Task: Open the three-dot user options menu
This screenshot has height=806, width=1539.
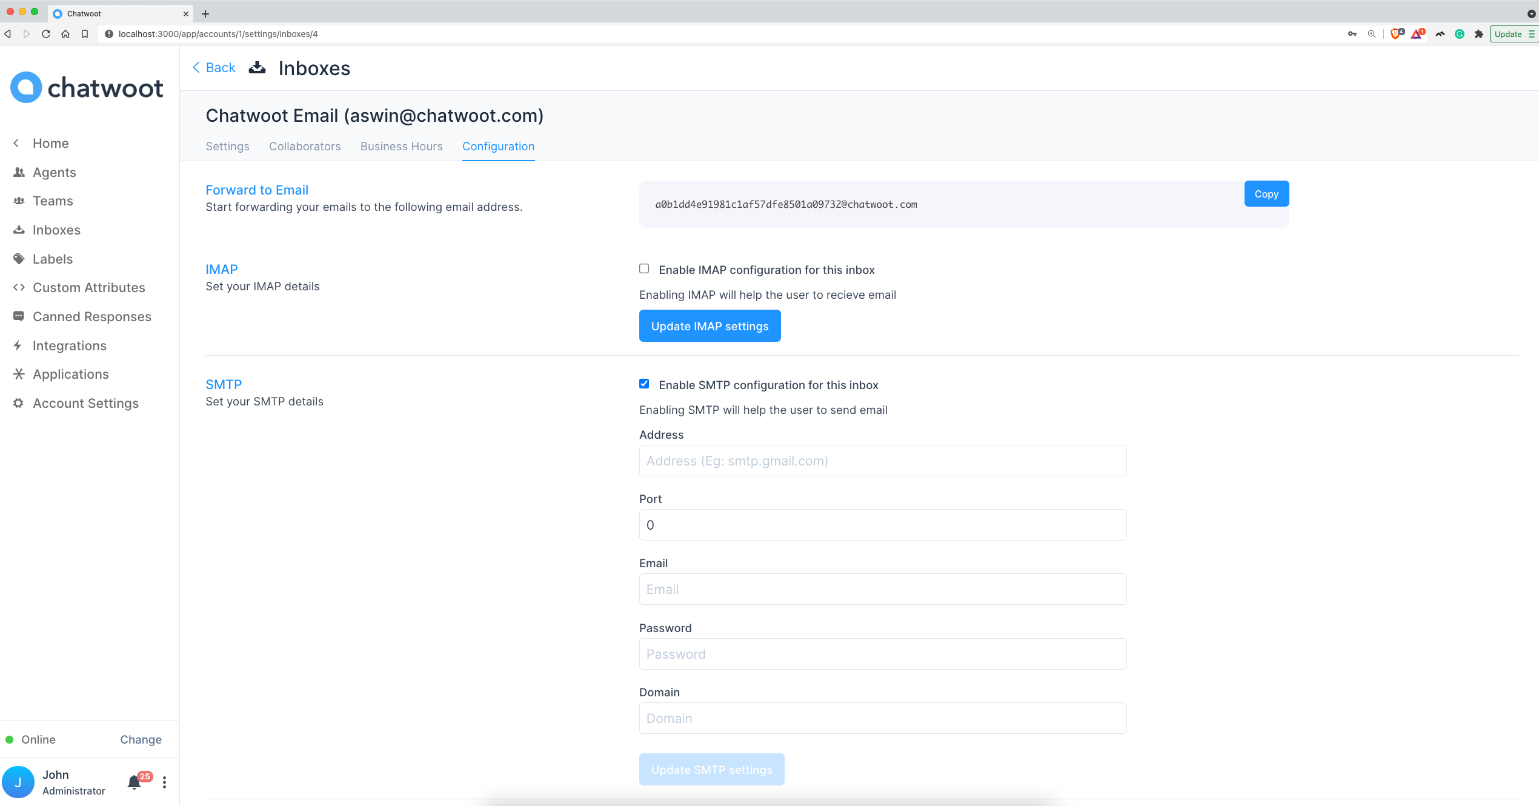Action: click(164, 782)
